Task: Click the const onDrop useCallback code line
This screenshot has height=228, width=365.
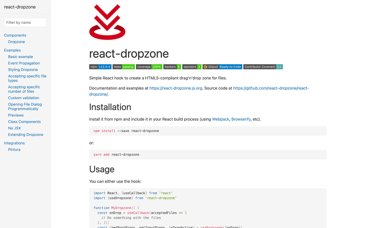Action: coord(142,213)
